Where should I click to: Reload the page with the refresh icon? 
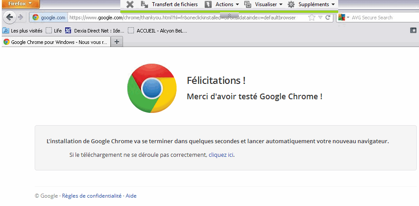point(328,18)
